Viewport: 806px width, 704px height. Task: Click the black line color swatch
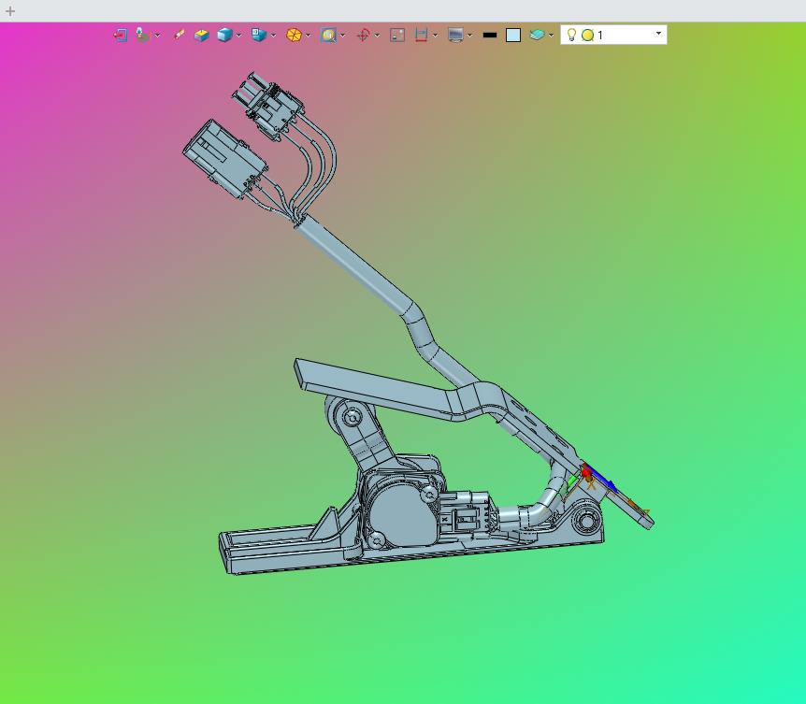pos(490,35)
